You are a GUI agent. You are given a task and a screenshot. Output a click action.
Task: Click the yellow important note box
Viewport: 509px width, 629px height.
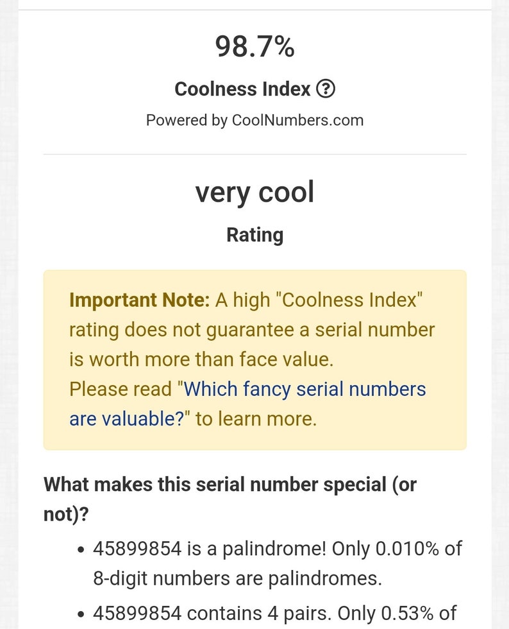pos(255,360)
